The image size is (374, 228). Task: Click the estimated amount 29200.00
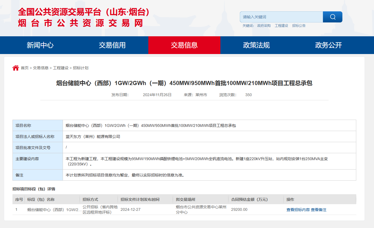239,209
